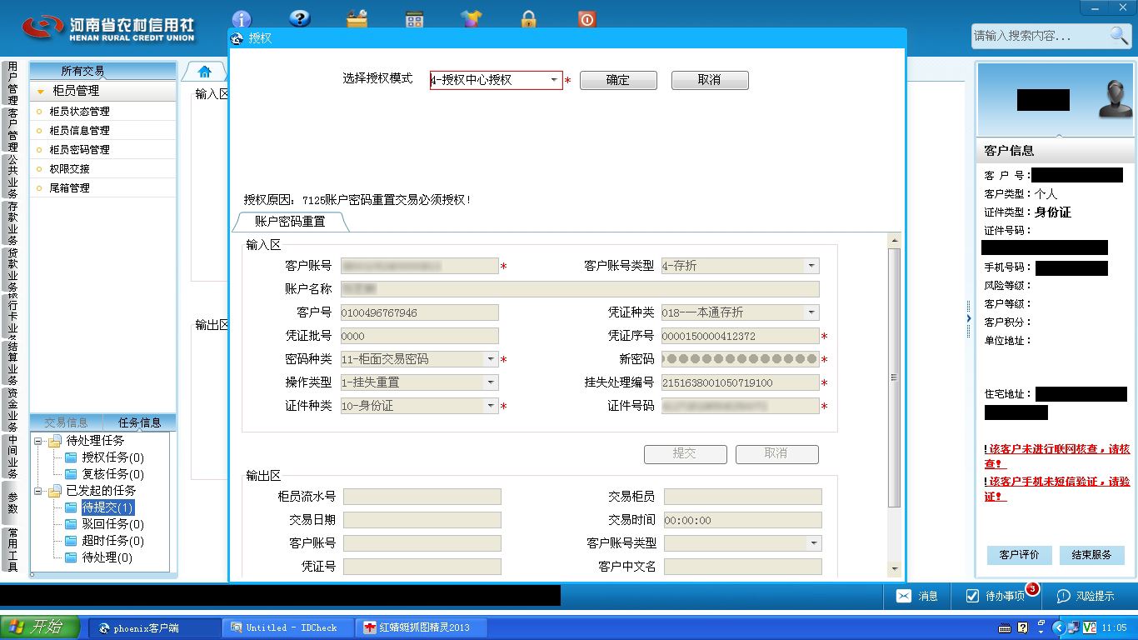The width and height of the screenshot is (1138, 640).
Task: Click the 凭证序号 input field
Action: point(740,336)
